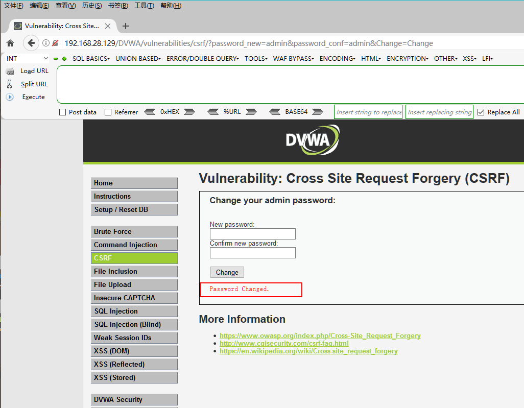Click the HackBar green plus icon
This screenshot has width=524, height=408.
[x=64, y=59]
